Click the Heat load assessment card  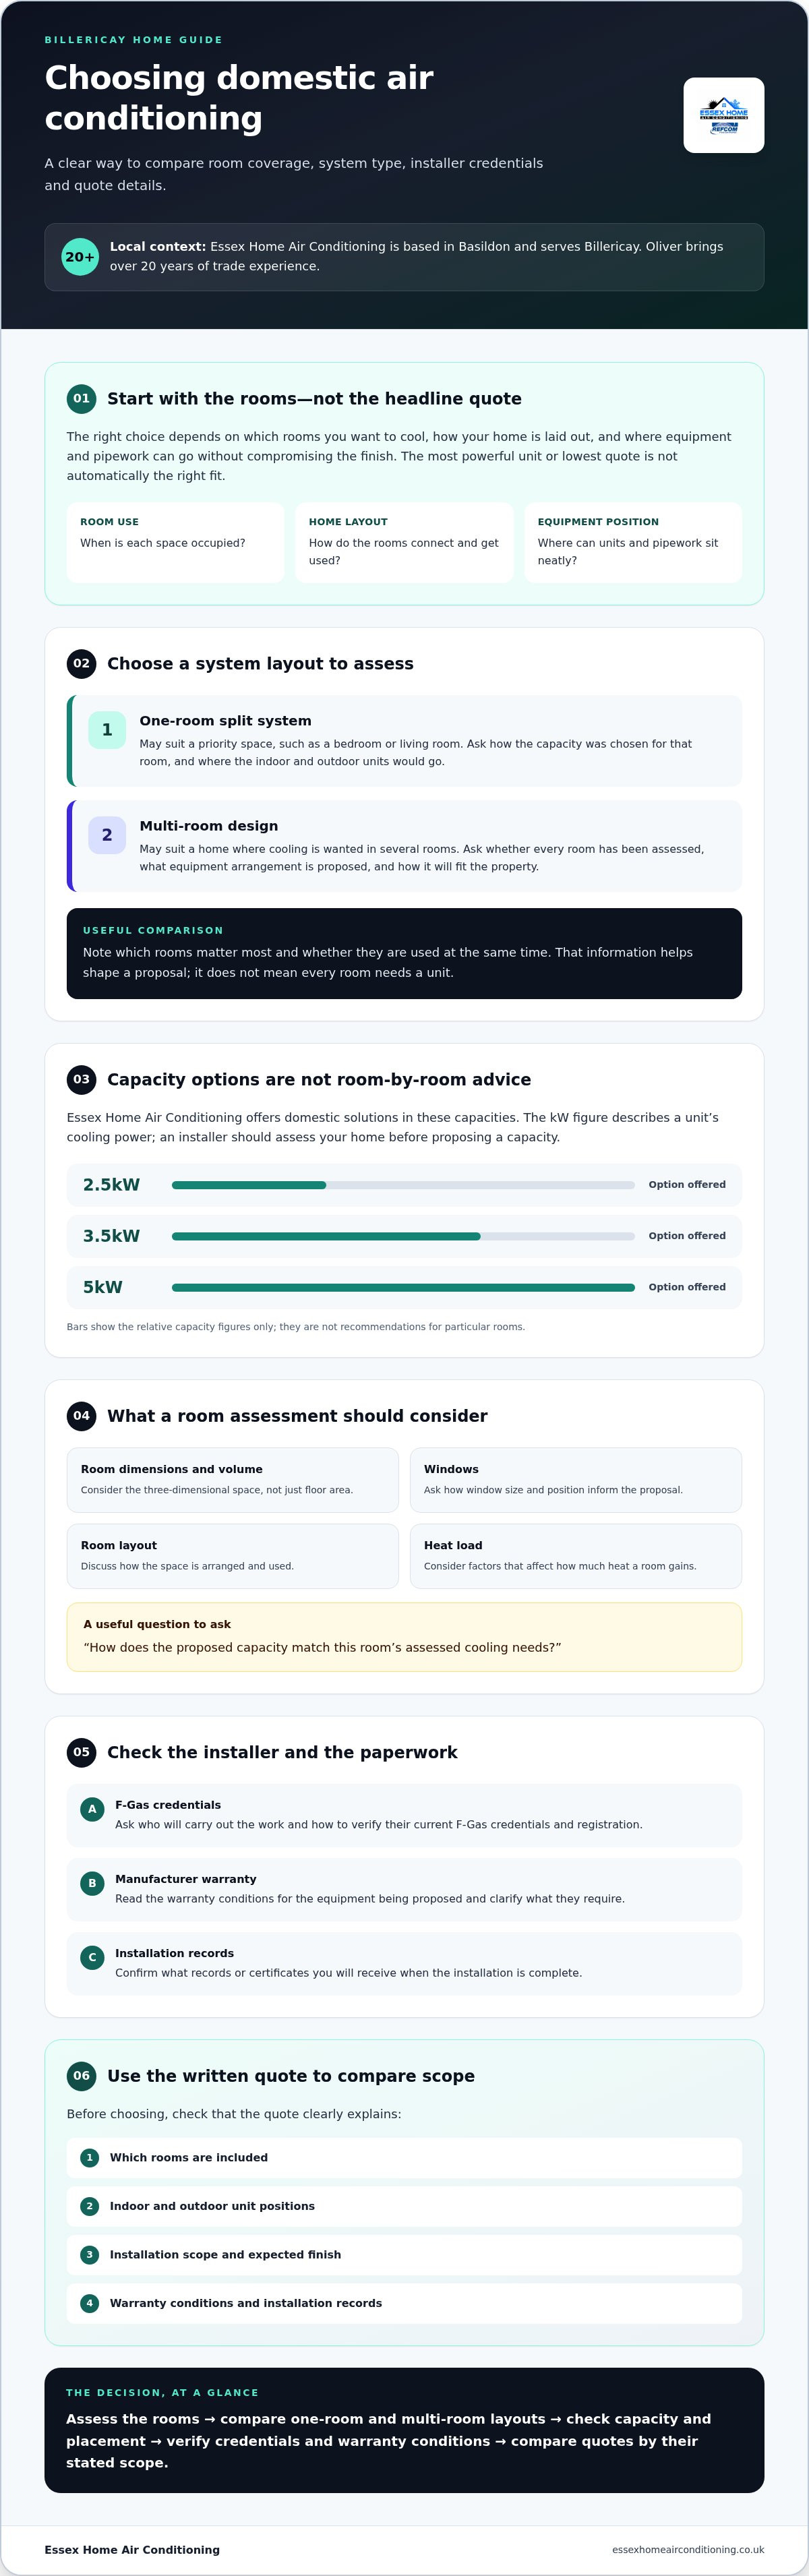tap(576, 1556)
